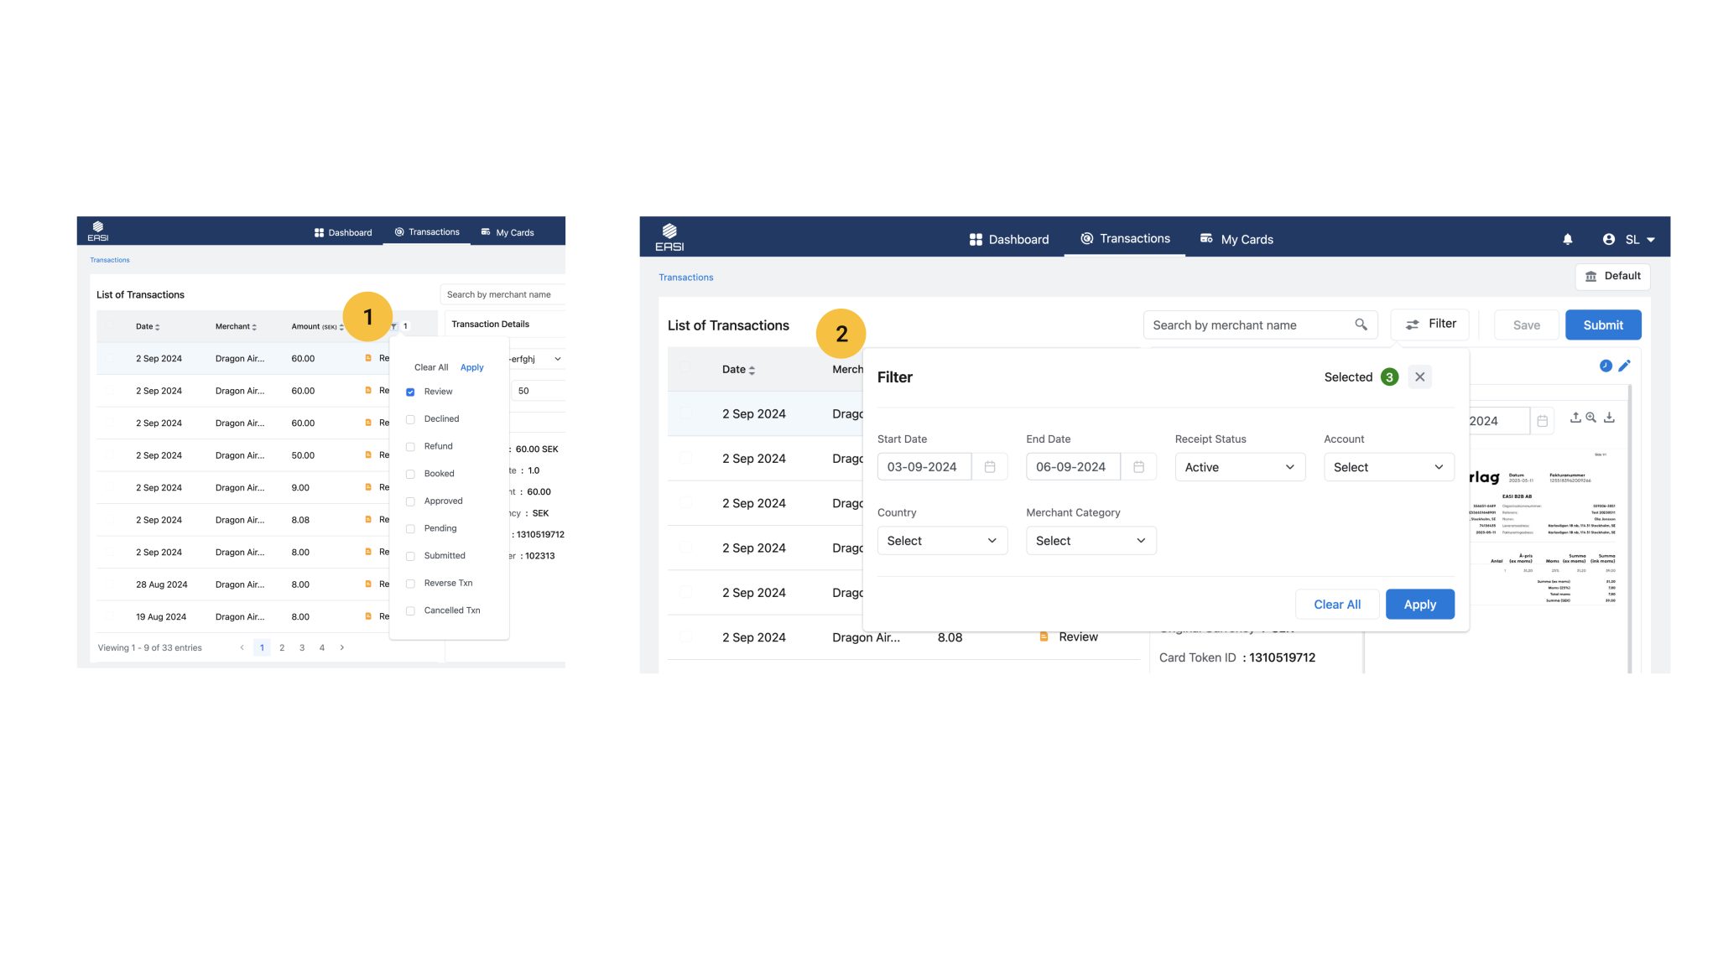The image size is (1718, 966).
Task: Close the Filter panel with the X
Action: tap(1419, 377)
